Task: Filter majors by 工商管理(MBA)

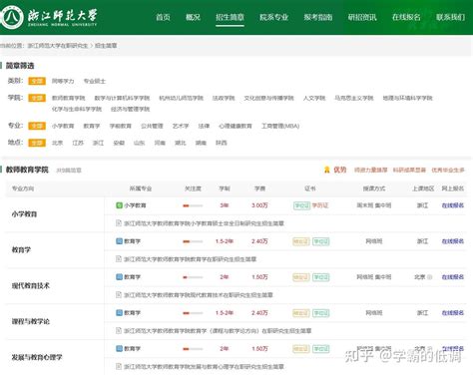Action: point(280,126)
